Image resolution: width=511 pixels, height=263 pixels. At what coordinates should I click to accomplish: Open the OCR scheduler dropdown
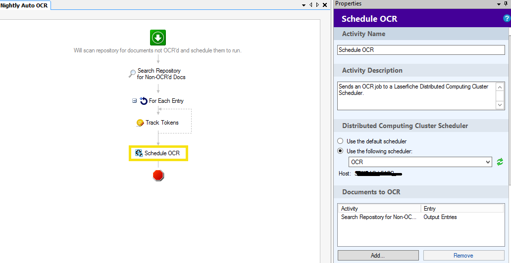[488, 162]
